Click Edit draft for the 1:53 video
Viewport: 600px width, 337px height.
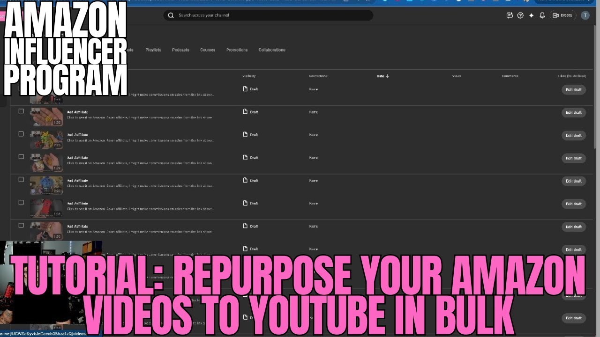pyautogui.click(x=574, y=227)
